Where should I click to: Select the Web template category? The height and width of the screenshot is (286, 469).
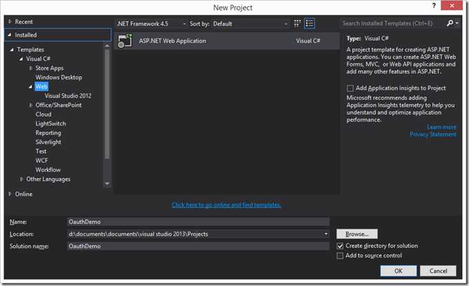pyautogui.click(x=41, y=87)
